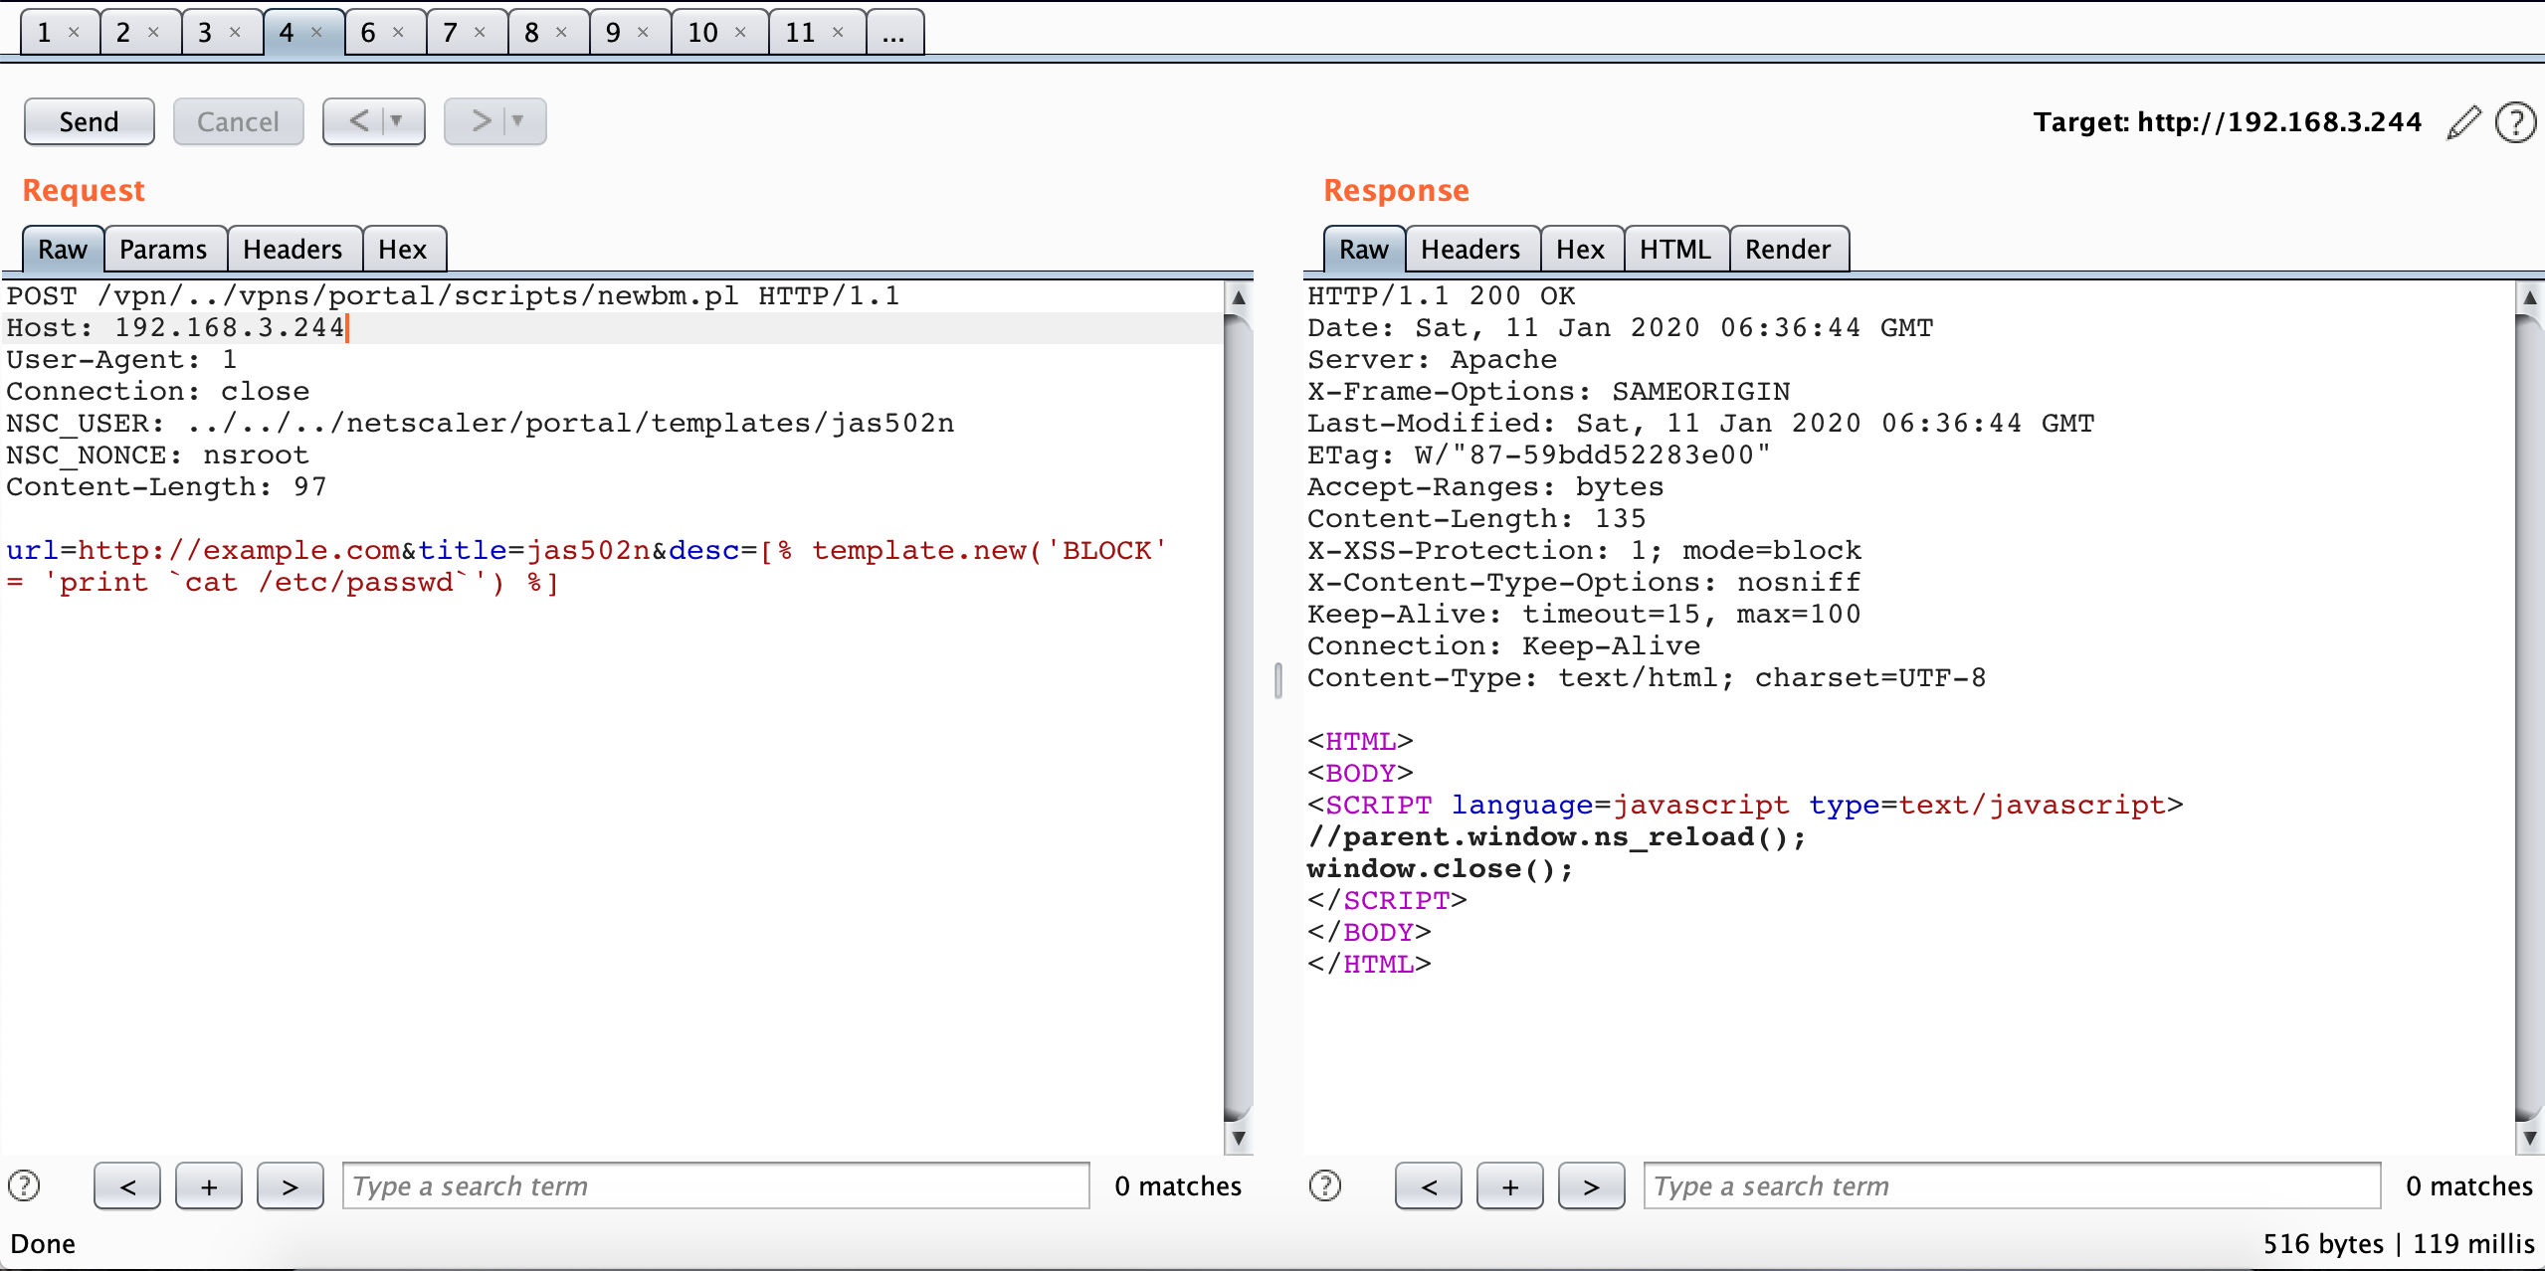This screenshot has height=1271, width=2545.
Task: Open the more tabs ellipsis tab
Action: click(x=893, y=33)
